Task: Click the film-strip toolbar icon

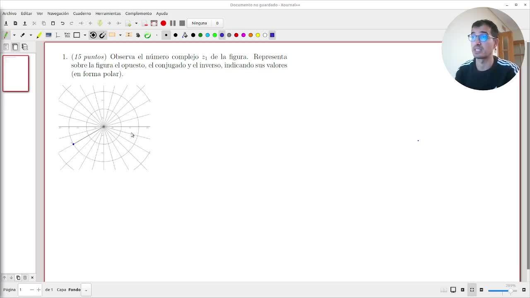Action: pyautogui.click(x=154, y=23)
